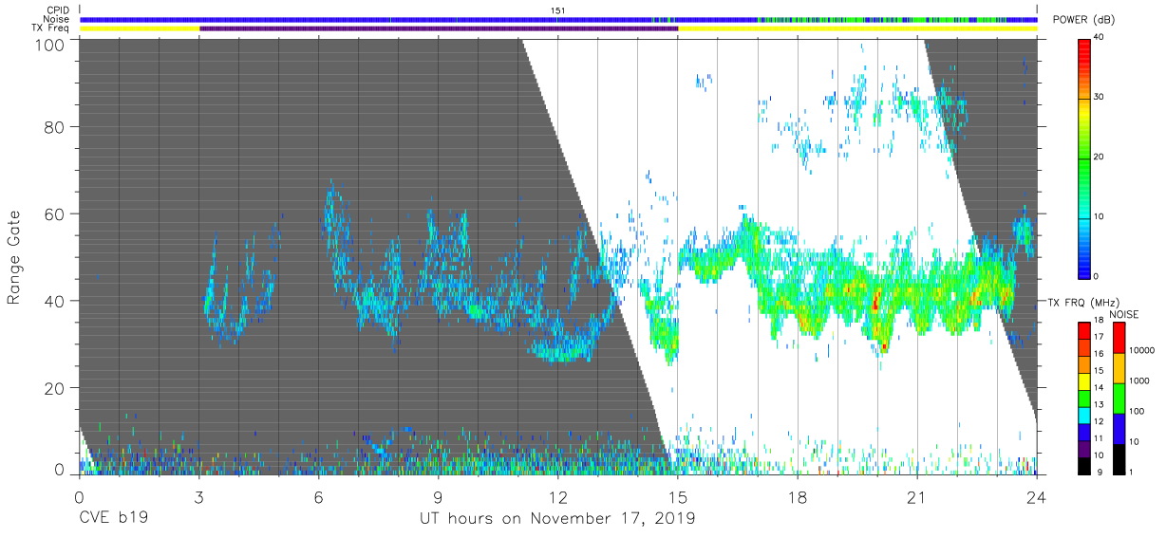Click the 100 tick on the Range Gate axis
Screen dimensions: 1166x538
(x=48, y=44)
